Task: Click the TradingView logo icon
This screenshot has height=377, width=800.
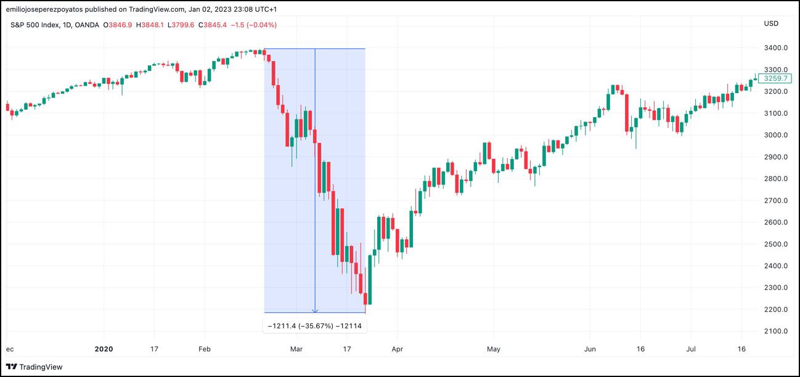Action: (x=12, y=367)
